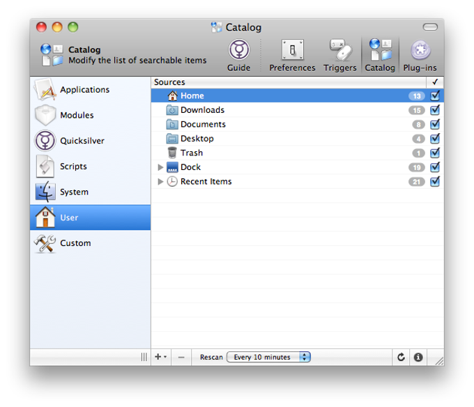Screen dimensions: 474x407
Task: Open Preferences from the toolbar
Action: point(292,55)
